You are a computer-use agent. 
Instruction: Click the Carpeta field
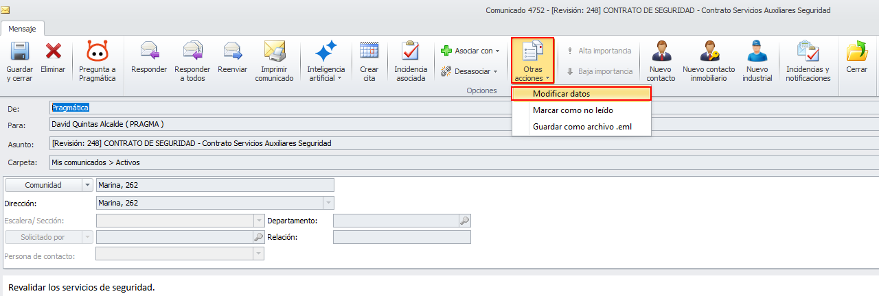[464, 162]
